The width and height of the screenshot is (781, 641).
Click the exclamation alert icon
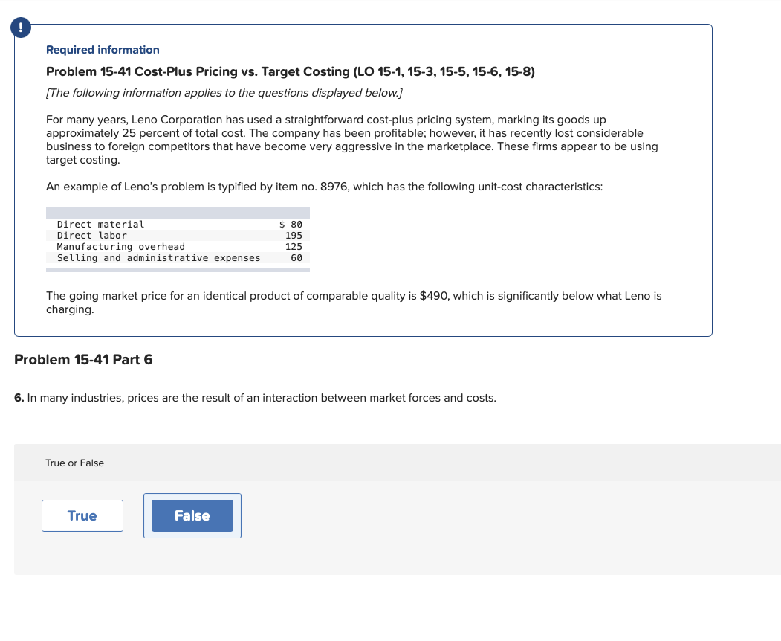pyautogui.click(x=20, y=28)
